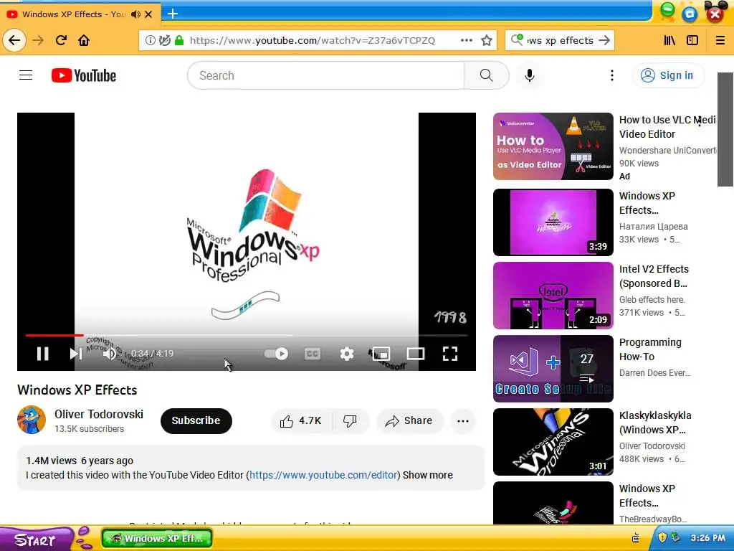Open TheBreadwayBo Windows XP Effects video

(x=553, y=503)
